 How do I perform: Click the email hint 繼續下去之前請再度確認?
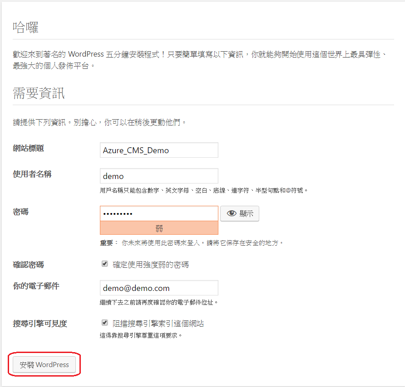[x=159, y=302]
